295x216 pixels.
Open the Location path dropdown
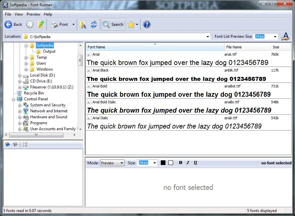[x=208, y=36]
